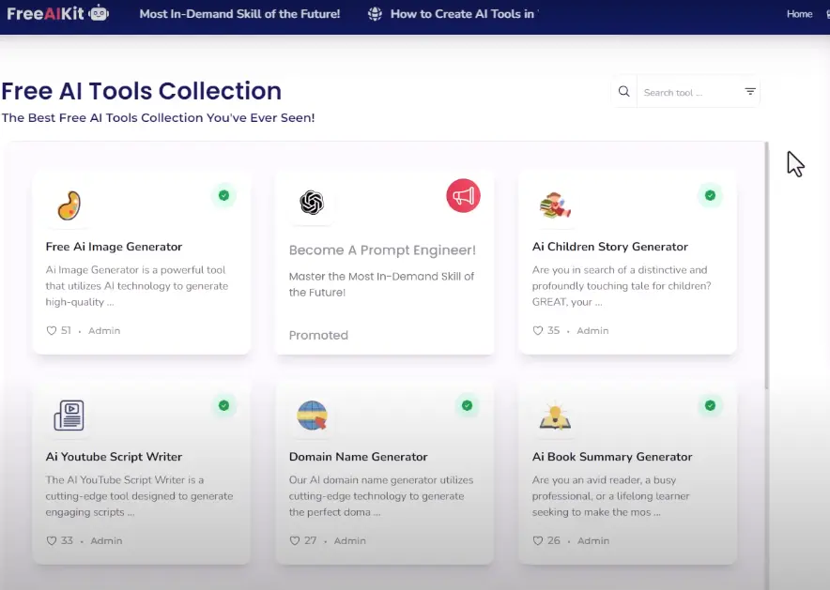Open 'How to Create AI Tools' banner link
The height and width of the screenshot is (590, 830).
coord(463,14)
